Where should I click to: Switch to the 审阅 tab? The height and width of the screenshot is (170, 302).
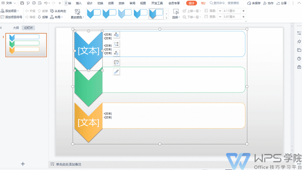click(132, 3)
